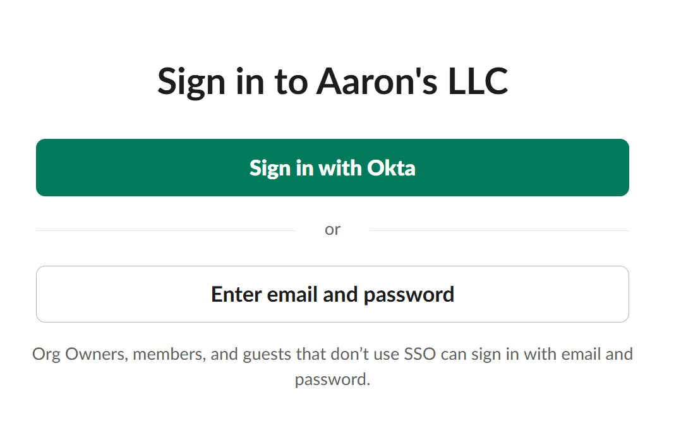Click the right edge of the email button

tap(628, 294)
